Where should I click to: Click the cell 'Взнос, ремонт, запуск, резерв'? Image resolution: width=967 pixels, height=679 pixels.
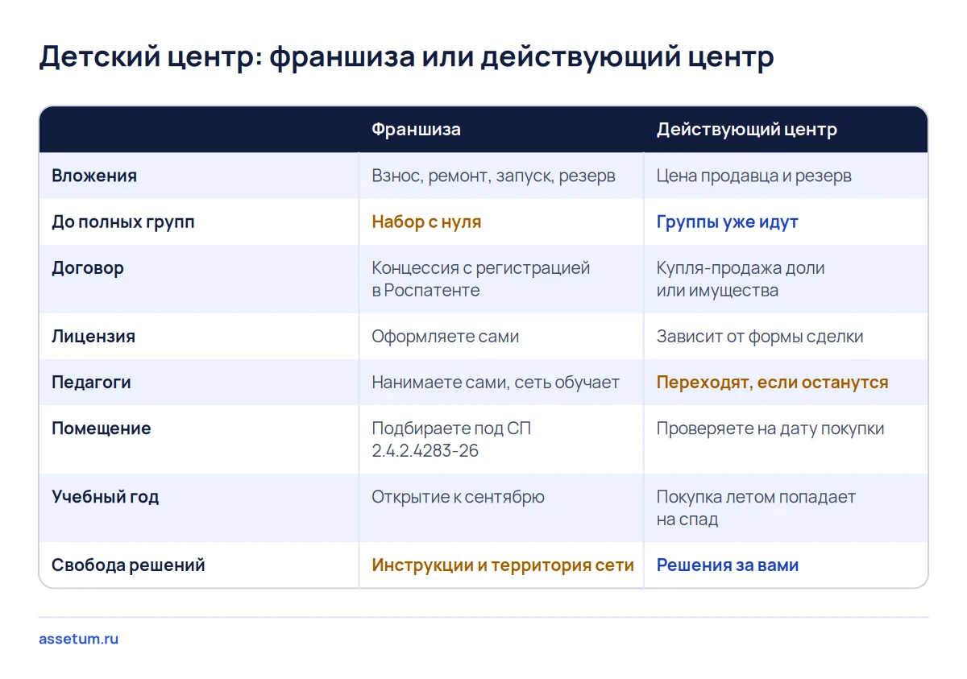click(493, 176)
